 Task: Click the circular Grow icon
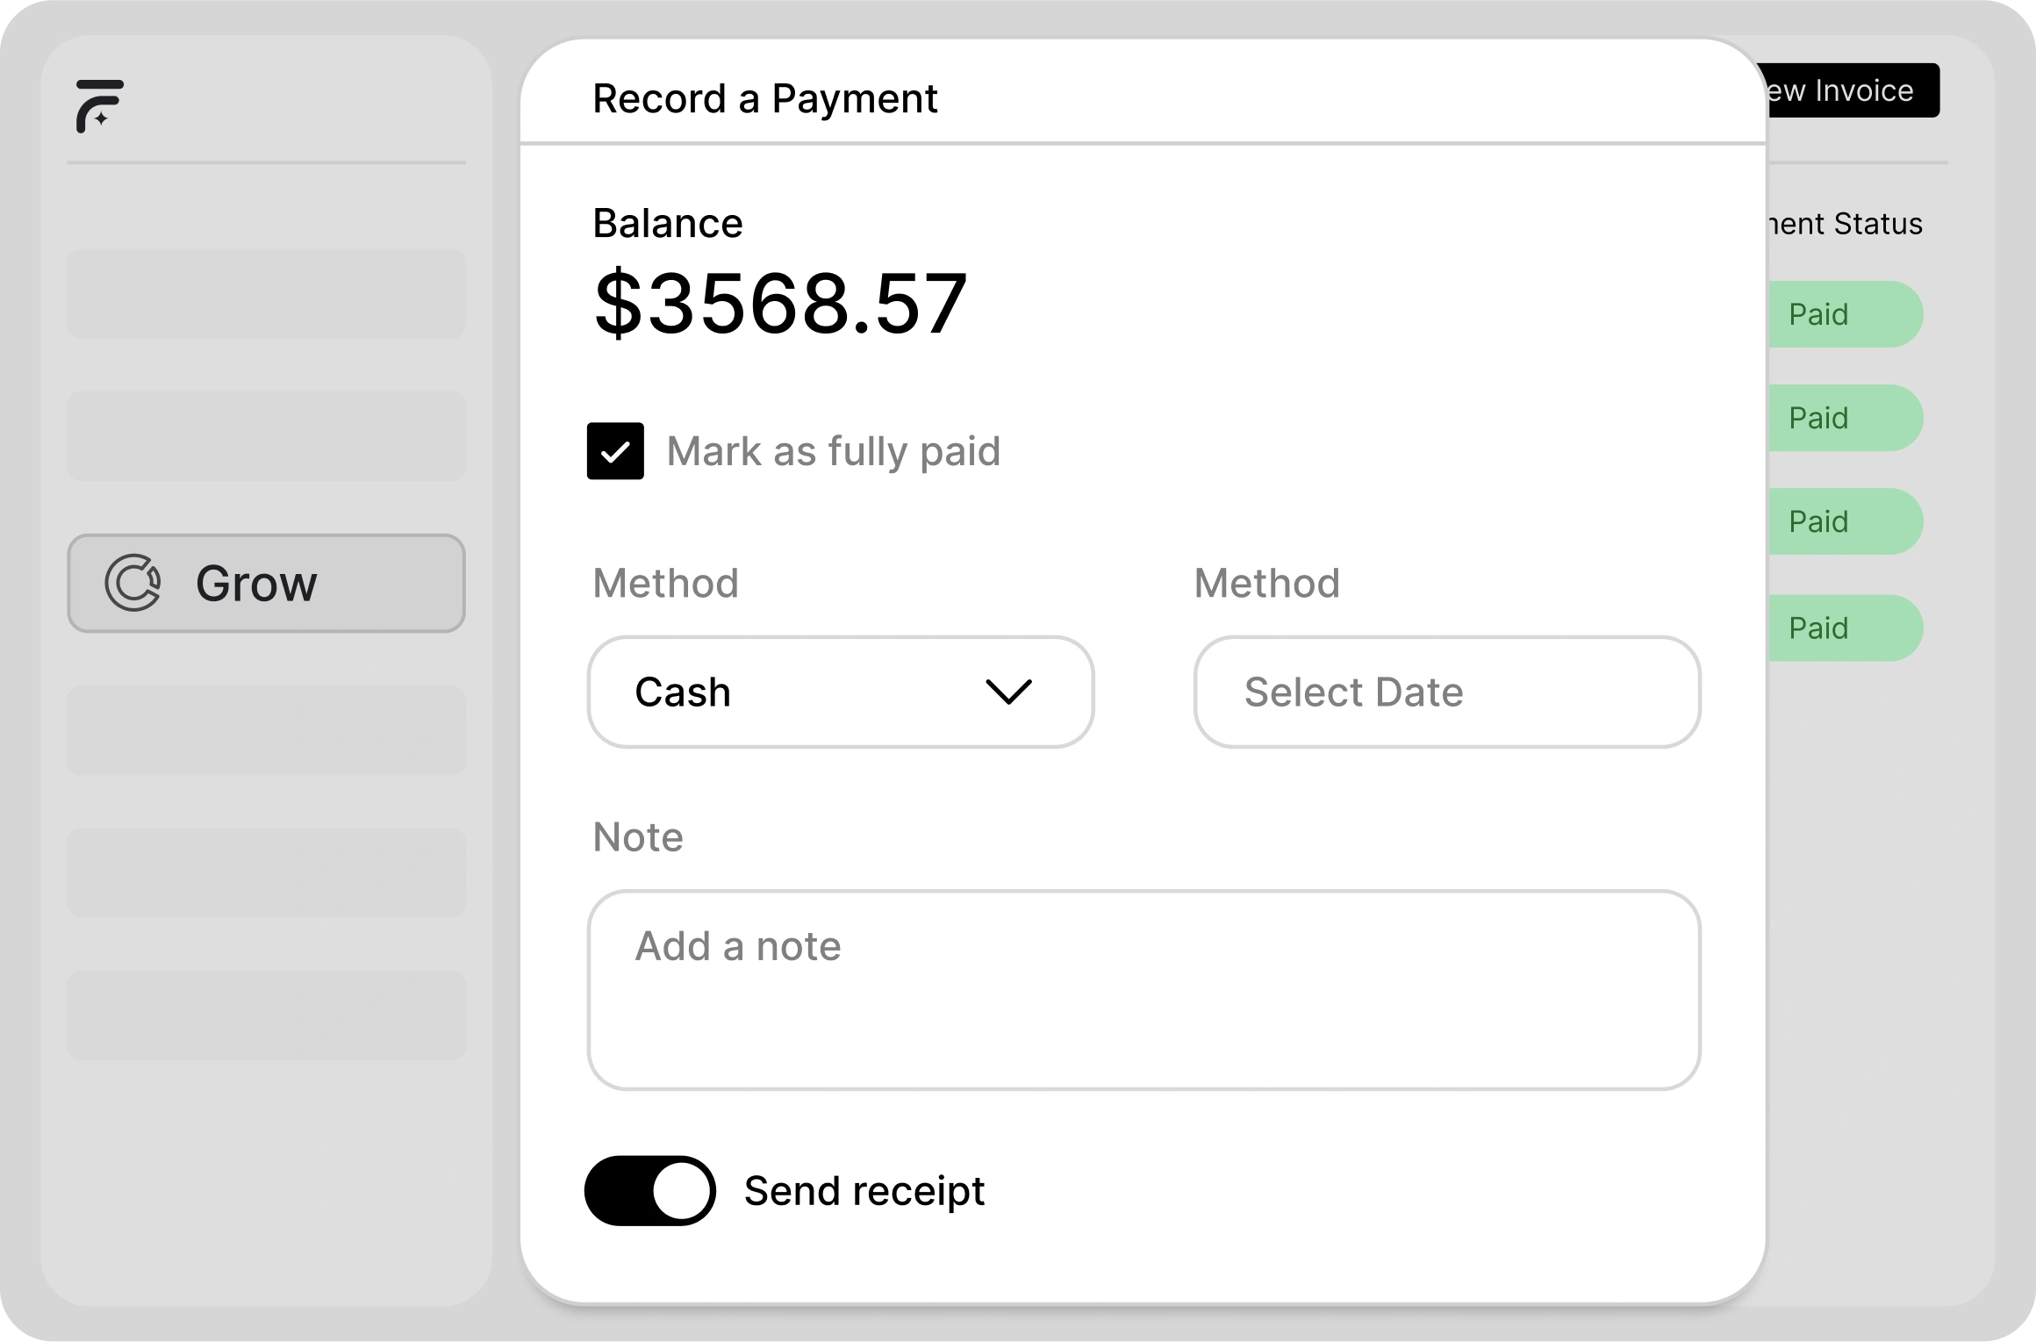(133, 583)
